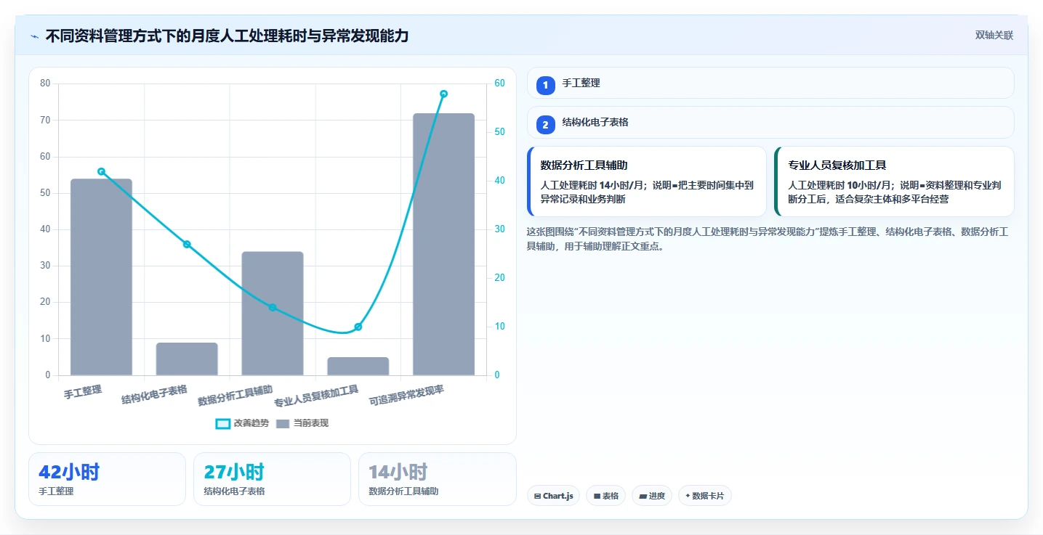Click the 表格 tag
Image resolution: width=1043 pixels, height=535 pixels.
pyautogui.click(x=605, y=496)
